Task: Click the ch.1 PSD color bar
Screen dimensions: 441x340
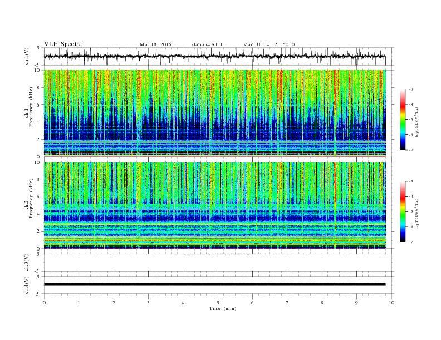Action: point(403,119)
